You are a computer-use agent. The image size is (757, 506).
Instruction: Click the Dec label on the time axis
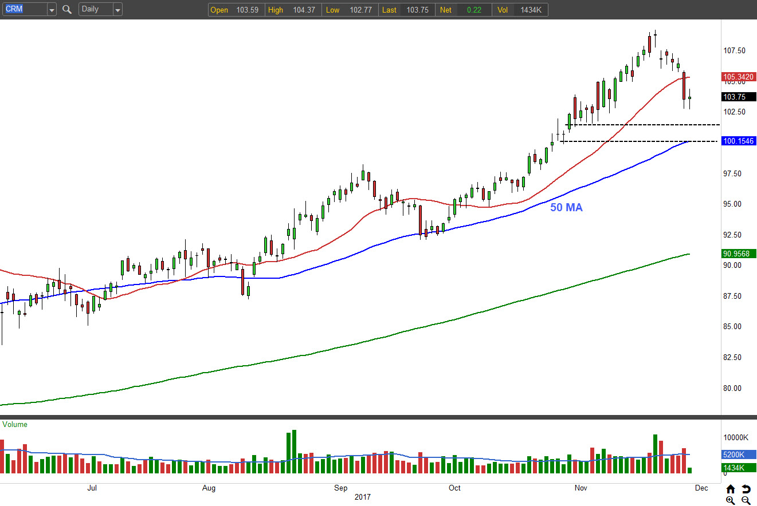coord(701,488)
